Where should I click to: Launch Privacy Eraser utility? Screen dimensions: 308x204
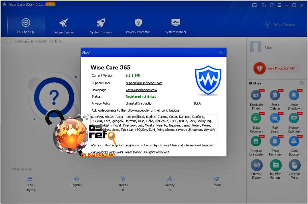256,169
